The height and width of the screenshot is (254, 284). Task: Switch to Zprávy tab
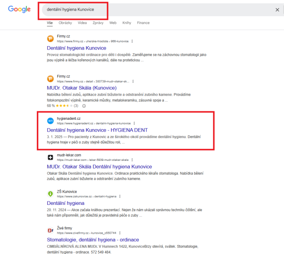tap(98, 23)
